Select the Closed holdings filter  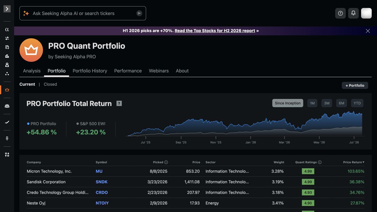(x=50, y=84)
